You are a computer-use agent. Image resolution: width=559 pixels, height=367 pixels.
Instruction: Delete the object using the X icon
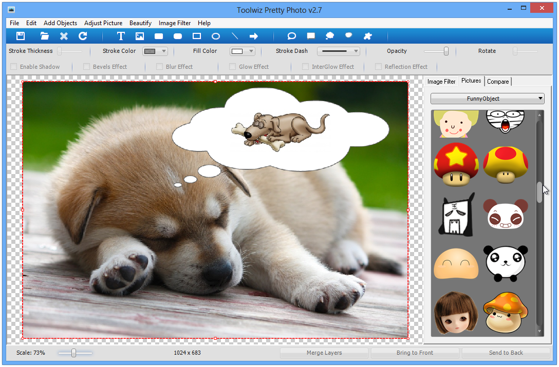(64, 36)
